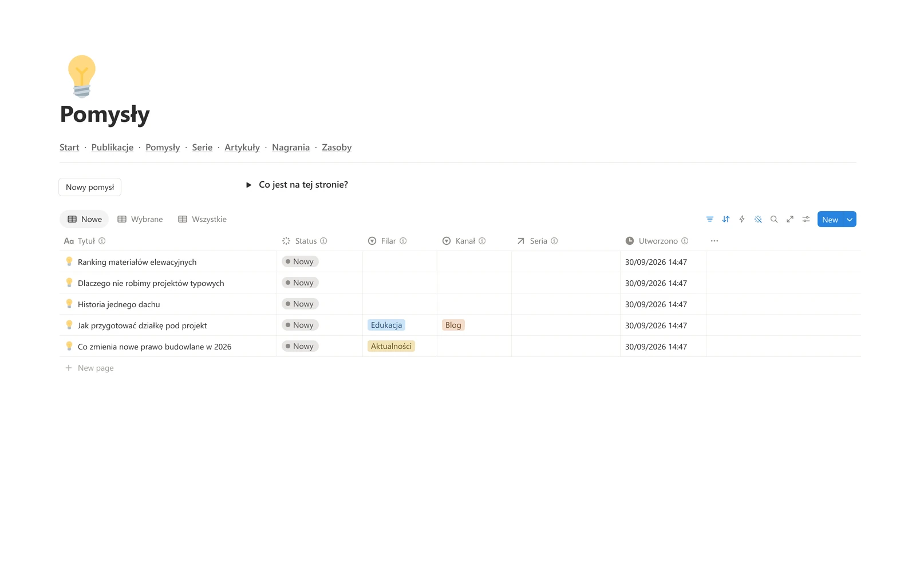The height and width of the screenshot is (572, 916).
Task: Open three-dots column options menu
Action: [x=714, y=241]
